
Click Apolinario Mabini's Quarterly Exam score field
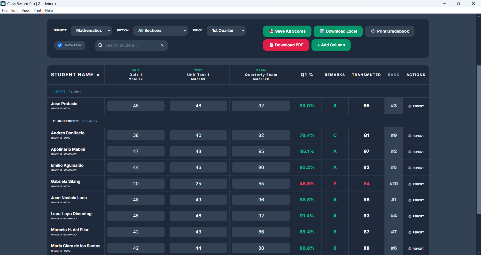[261, 151]
